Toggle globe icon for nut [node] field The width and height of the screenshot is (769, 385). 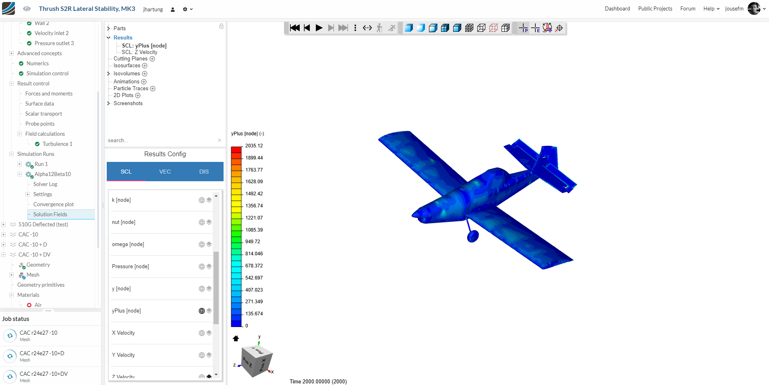tap(202, 222)
